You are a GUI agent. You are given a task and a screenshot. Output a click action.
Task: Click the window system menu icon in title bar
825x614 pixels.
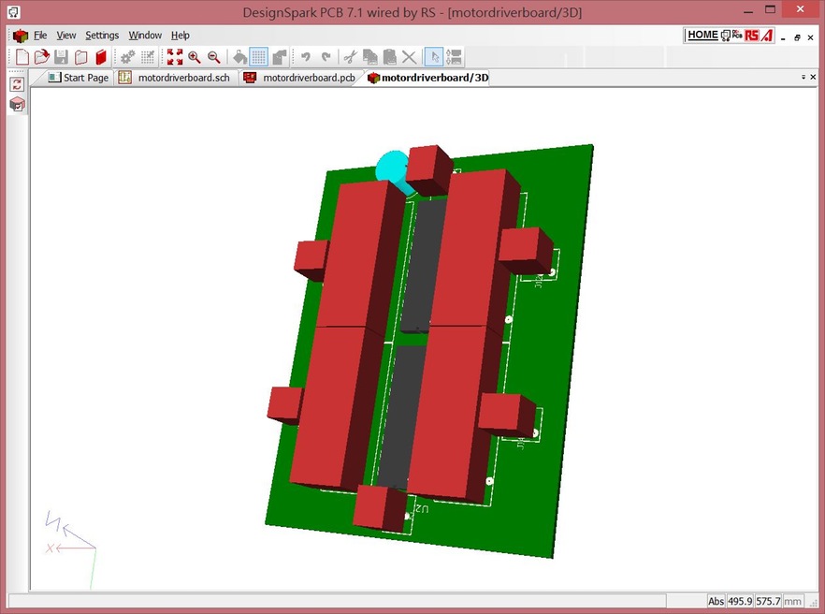click(x=13, y=11)
